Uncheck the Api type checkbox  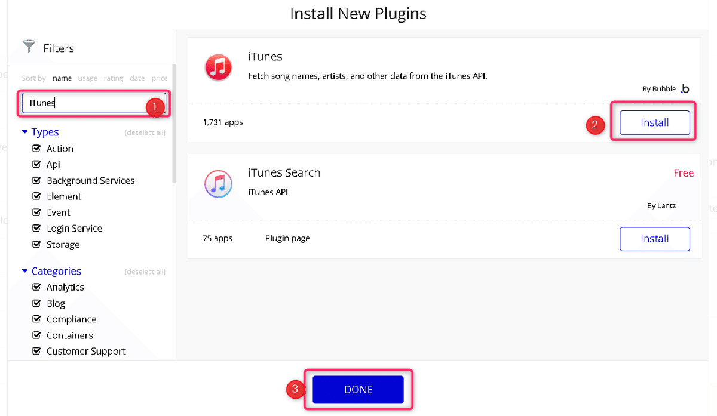36,164
